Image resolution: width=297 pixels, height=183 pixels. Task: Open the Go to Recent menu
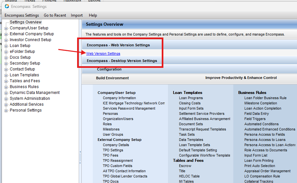point(55,15)
